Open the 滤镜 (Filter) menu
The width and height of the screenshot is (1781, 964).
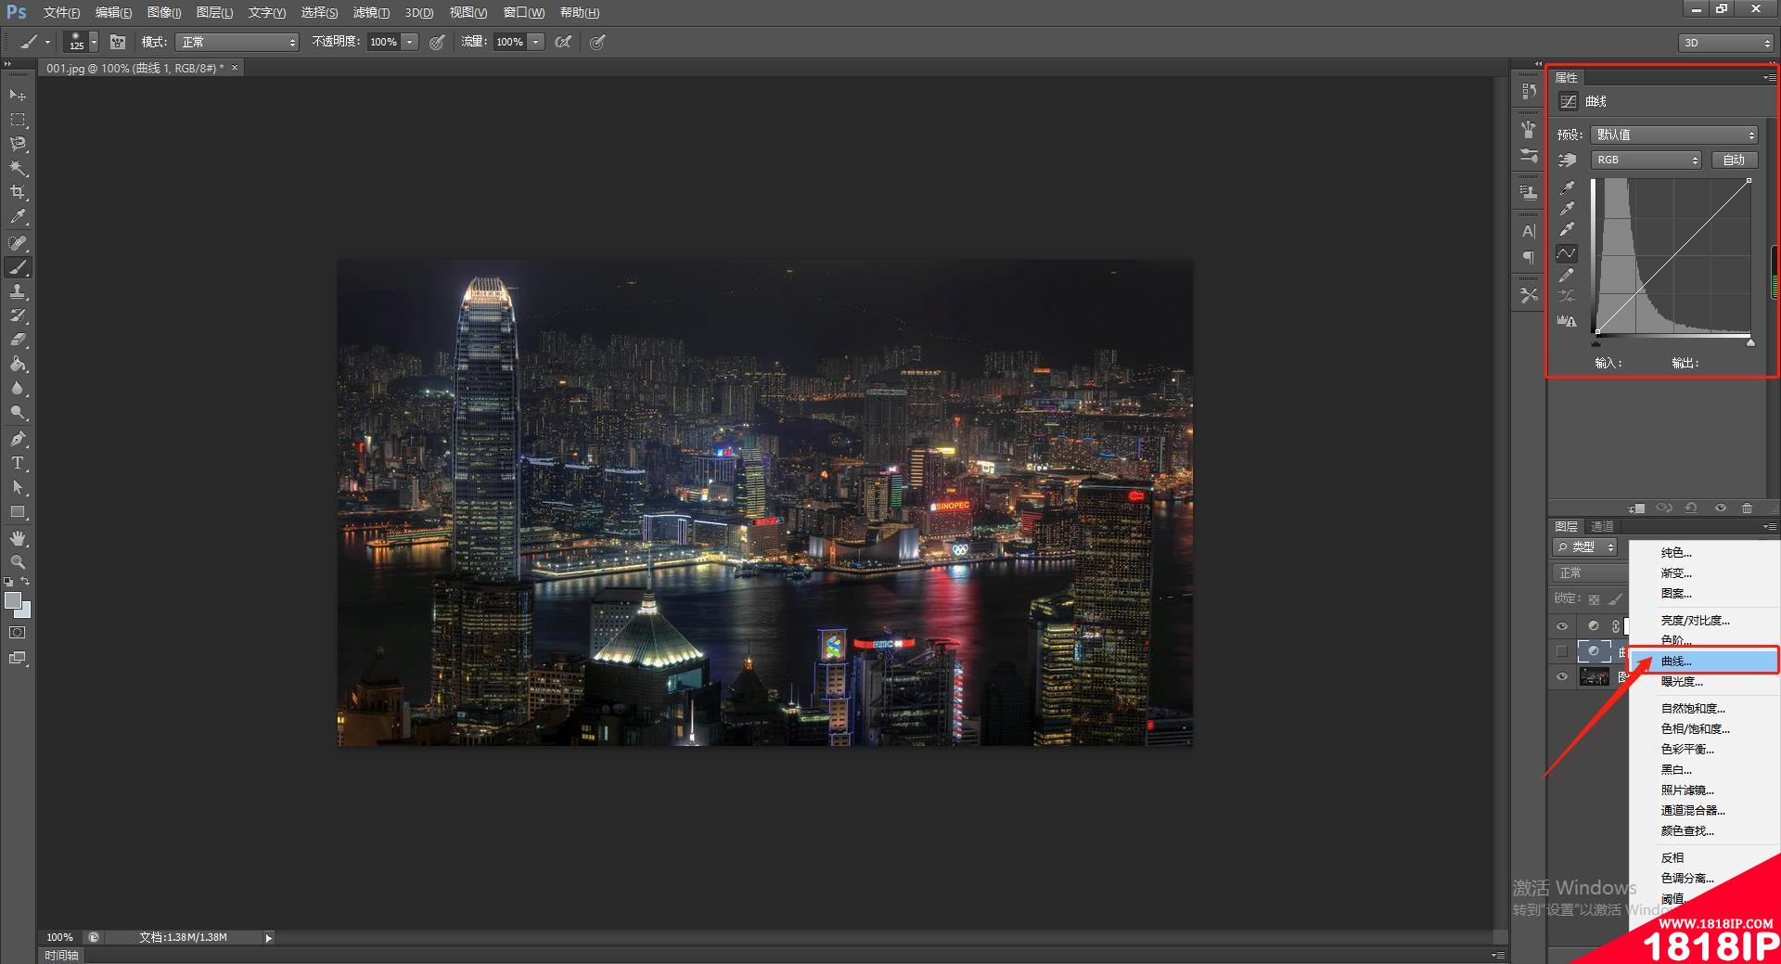[x=371, y=12]
